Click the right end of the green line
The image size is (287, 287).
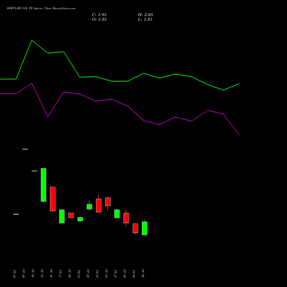[x=239, y=84]
